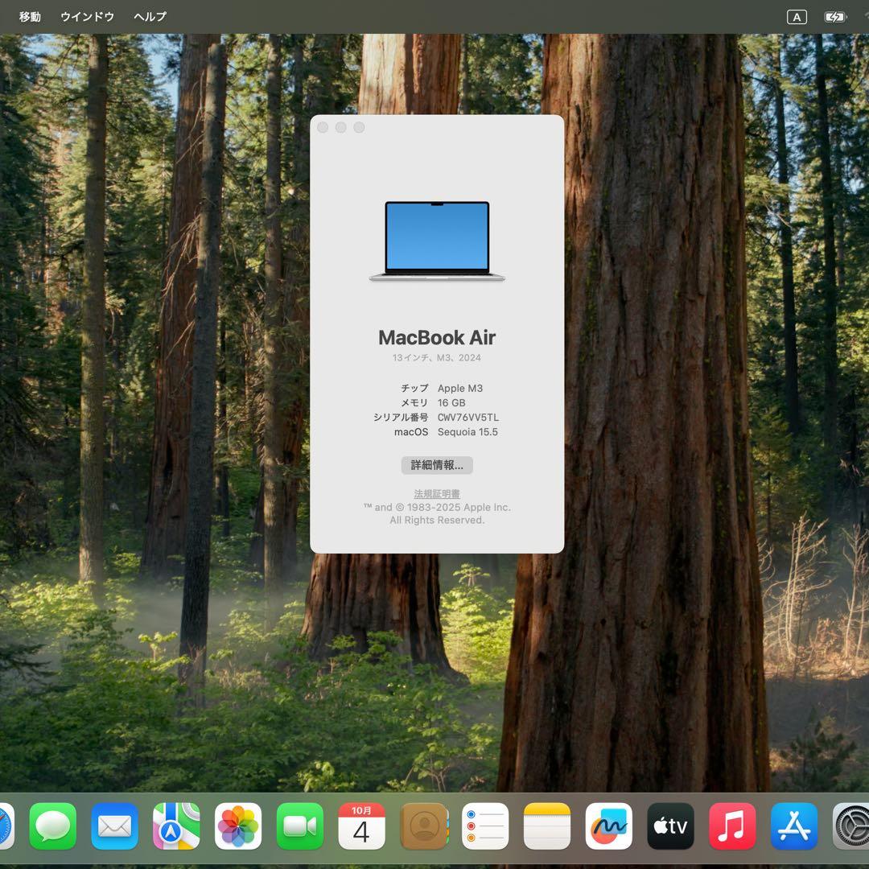869x869 pixels.
Task: Launch the Apple TV app
Action: [670, 826]
